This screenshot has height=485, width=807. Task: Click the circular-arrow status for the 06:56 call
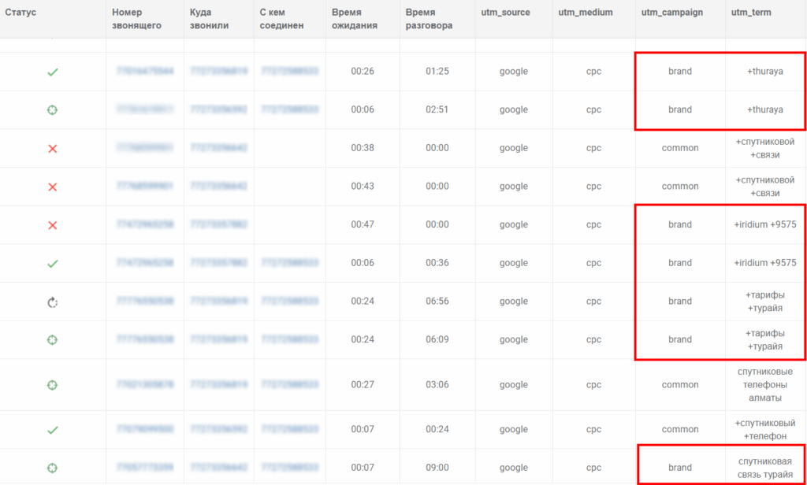pos(53,302)
